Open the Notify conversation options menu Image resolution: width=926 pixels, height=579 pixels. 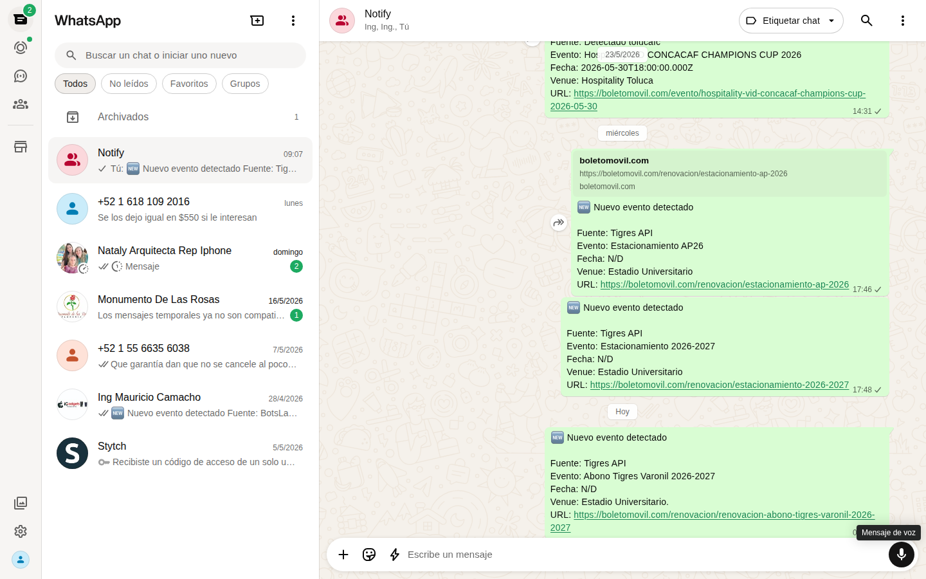pyautogui.click(x=903, y=21)
